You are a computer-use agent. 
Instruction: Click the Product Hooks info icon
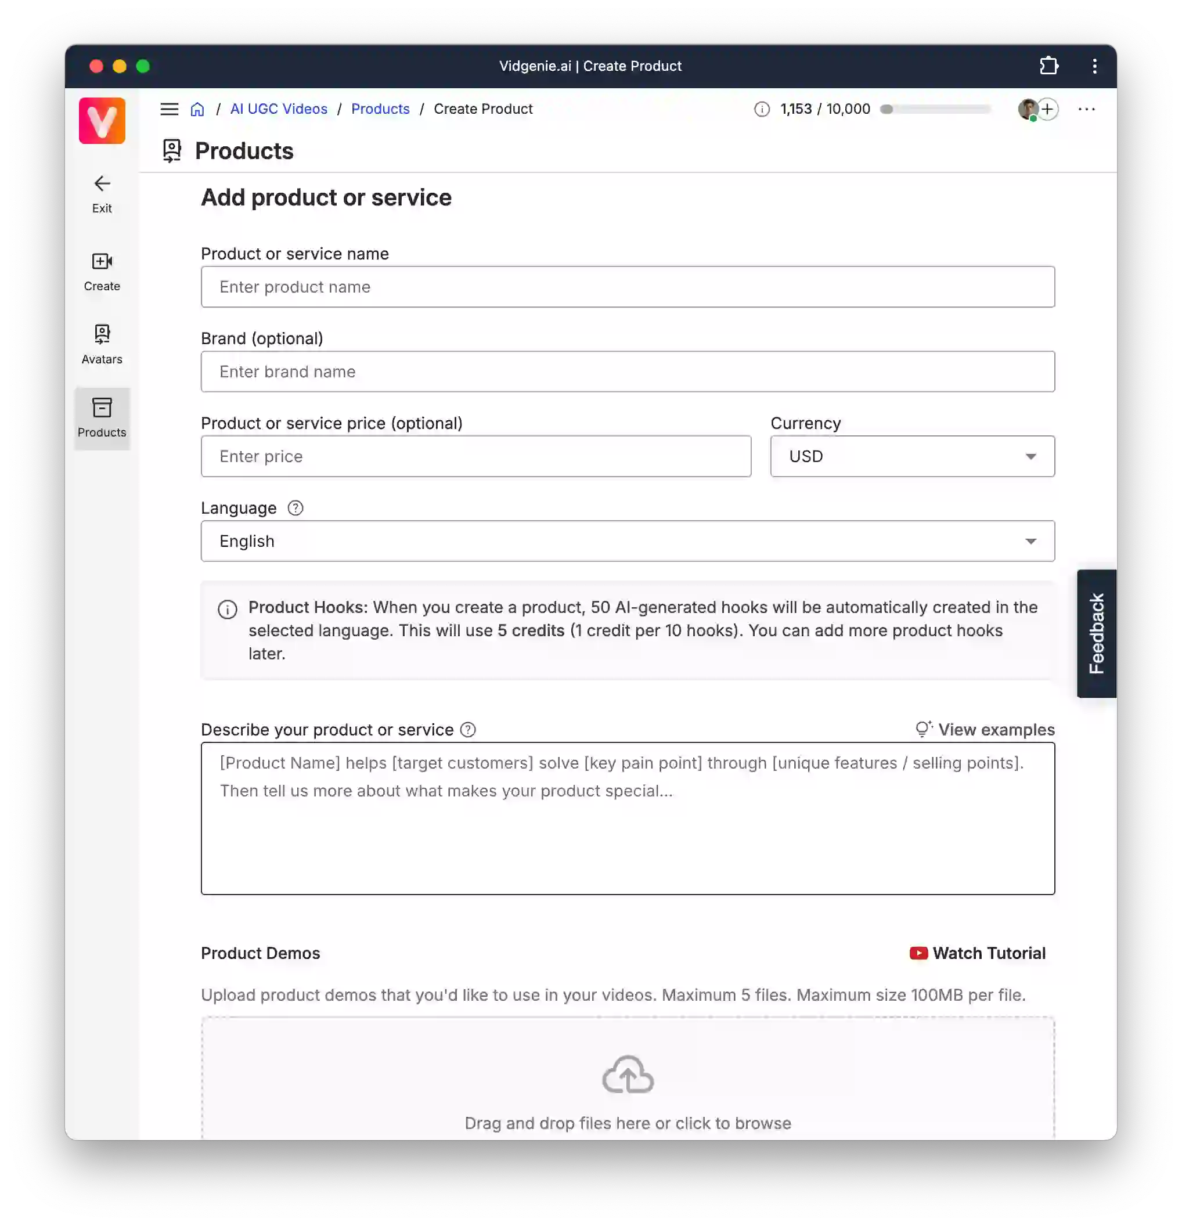[228, 610]
